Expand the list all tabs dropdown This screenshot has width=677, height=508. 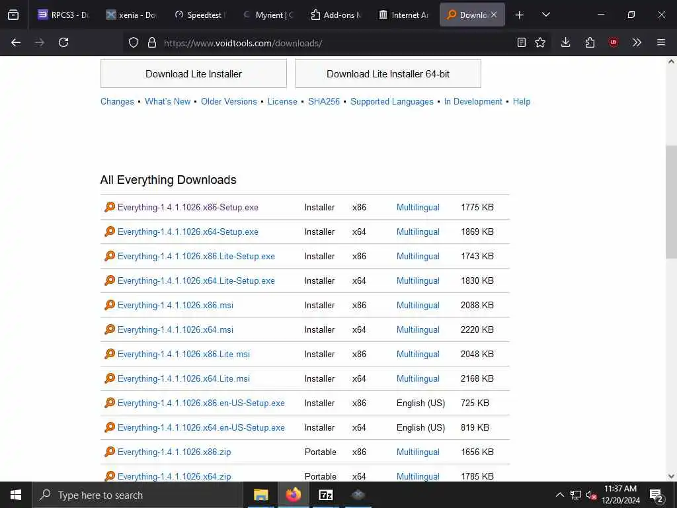(546, 15)
